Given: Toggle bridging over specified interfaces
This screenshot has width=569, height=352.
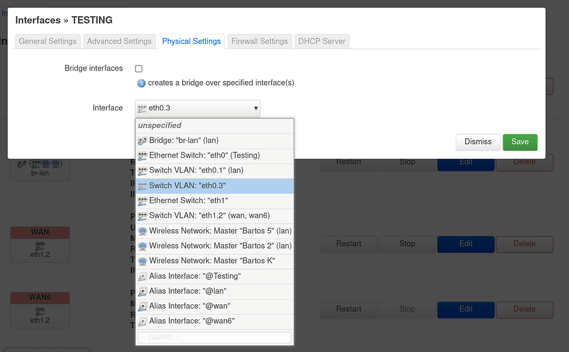Looking at the screenshot, I should tap(138, 68).
